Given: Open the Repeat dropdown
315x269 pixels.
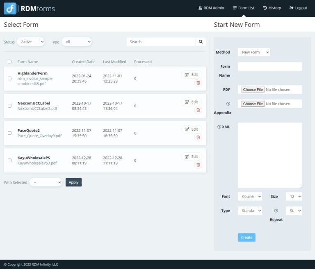Looking at the screenshot, I should (294, 211).
